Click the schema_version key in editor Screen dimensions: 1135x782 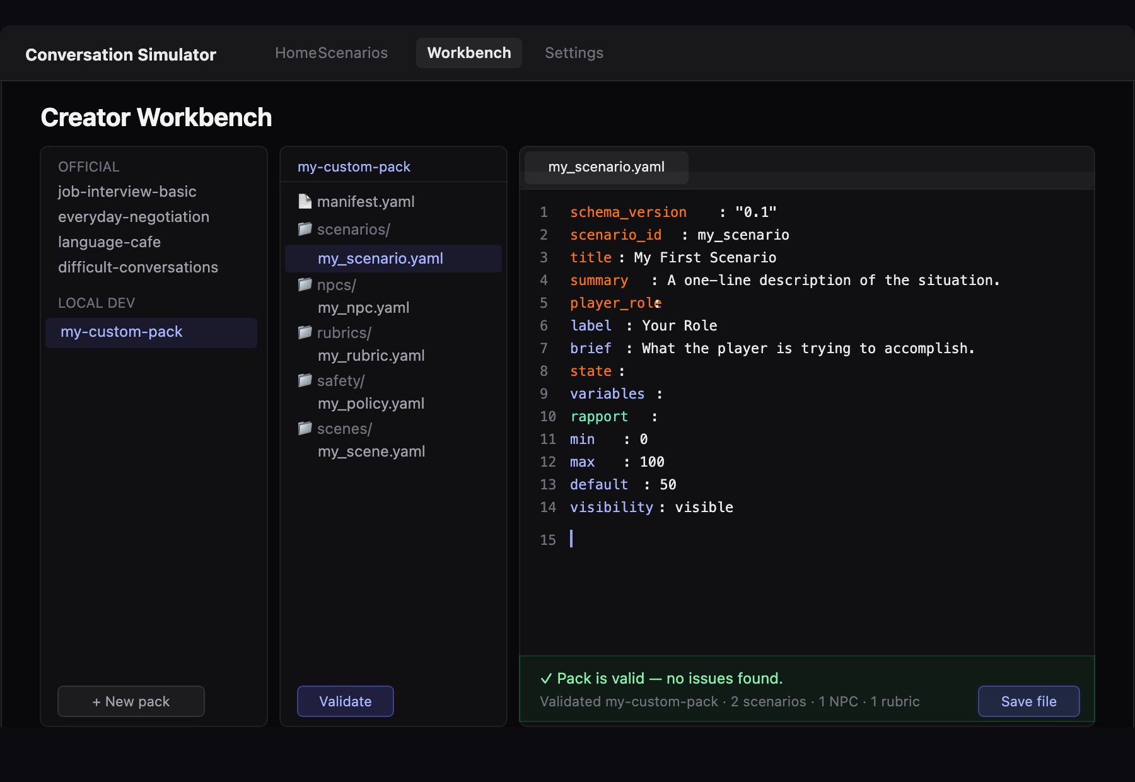click(x=628, y=213)
